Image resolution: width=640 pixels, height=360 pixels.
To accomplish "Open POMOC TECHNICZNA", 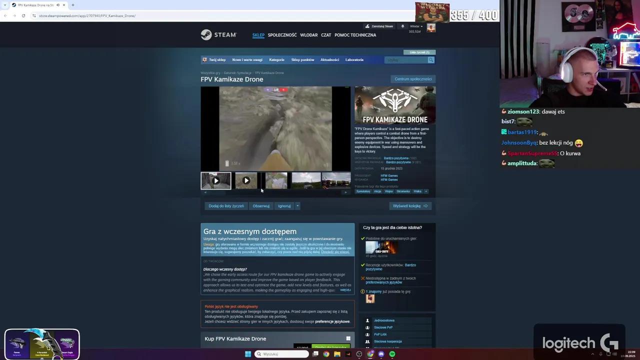I will pyautogui.click(x=355, y=35).
